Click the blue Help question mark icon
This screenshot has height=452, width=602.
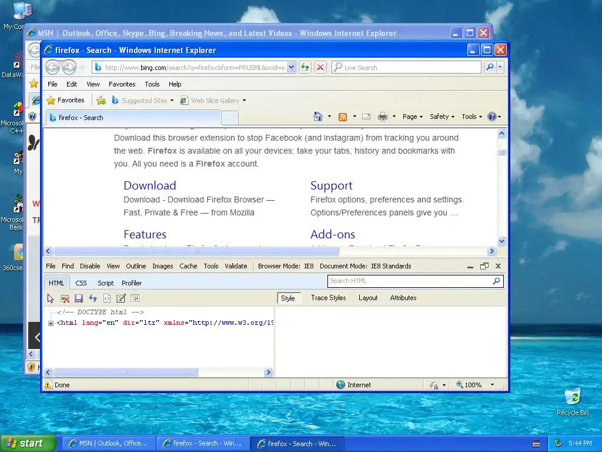(492, 117)
